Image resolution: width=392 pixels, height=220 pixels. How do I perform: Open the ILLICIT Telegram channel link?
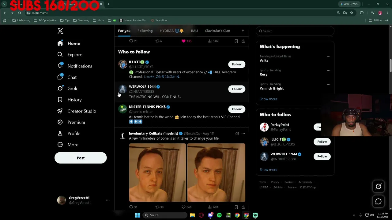pos(163,77)
